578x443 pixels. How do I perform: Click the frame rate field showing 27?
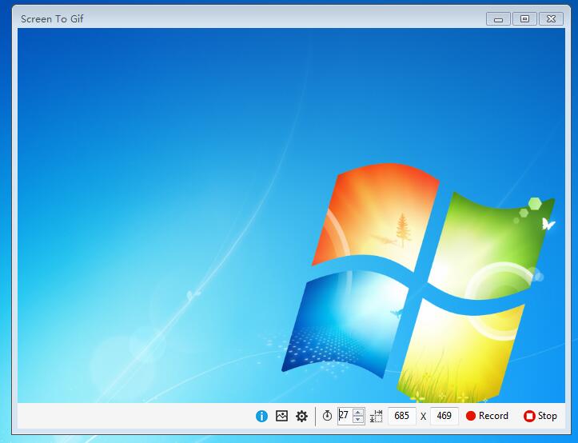tap(345, 416)
